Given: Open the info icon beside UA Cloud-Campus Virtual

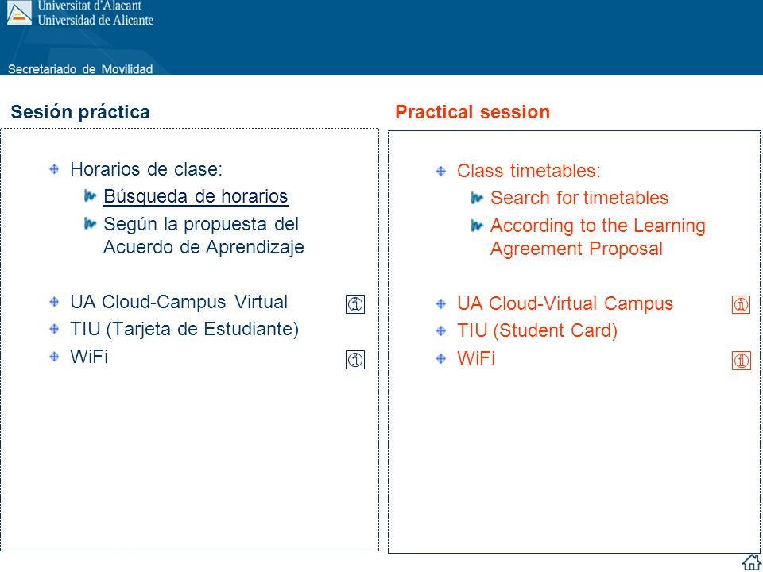Looking at the screenshot, I should (355, 304).
